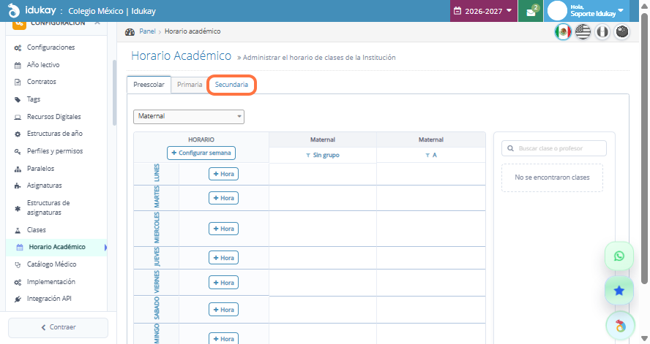The image size is (650, 344).
Task: Add an Hora to Viernes
Action: [223, 283]
